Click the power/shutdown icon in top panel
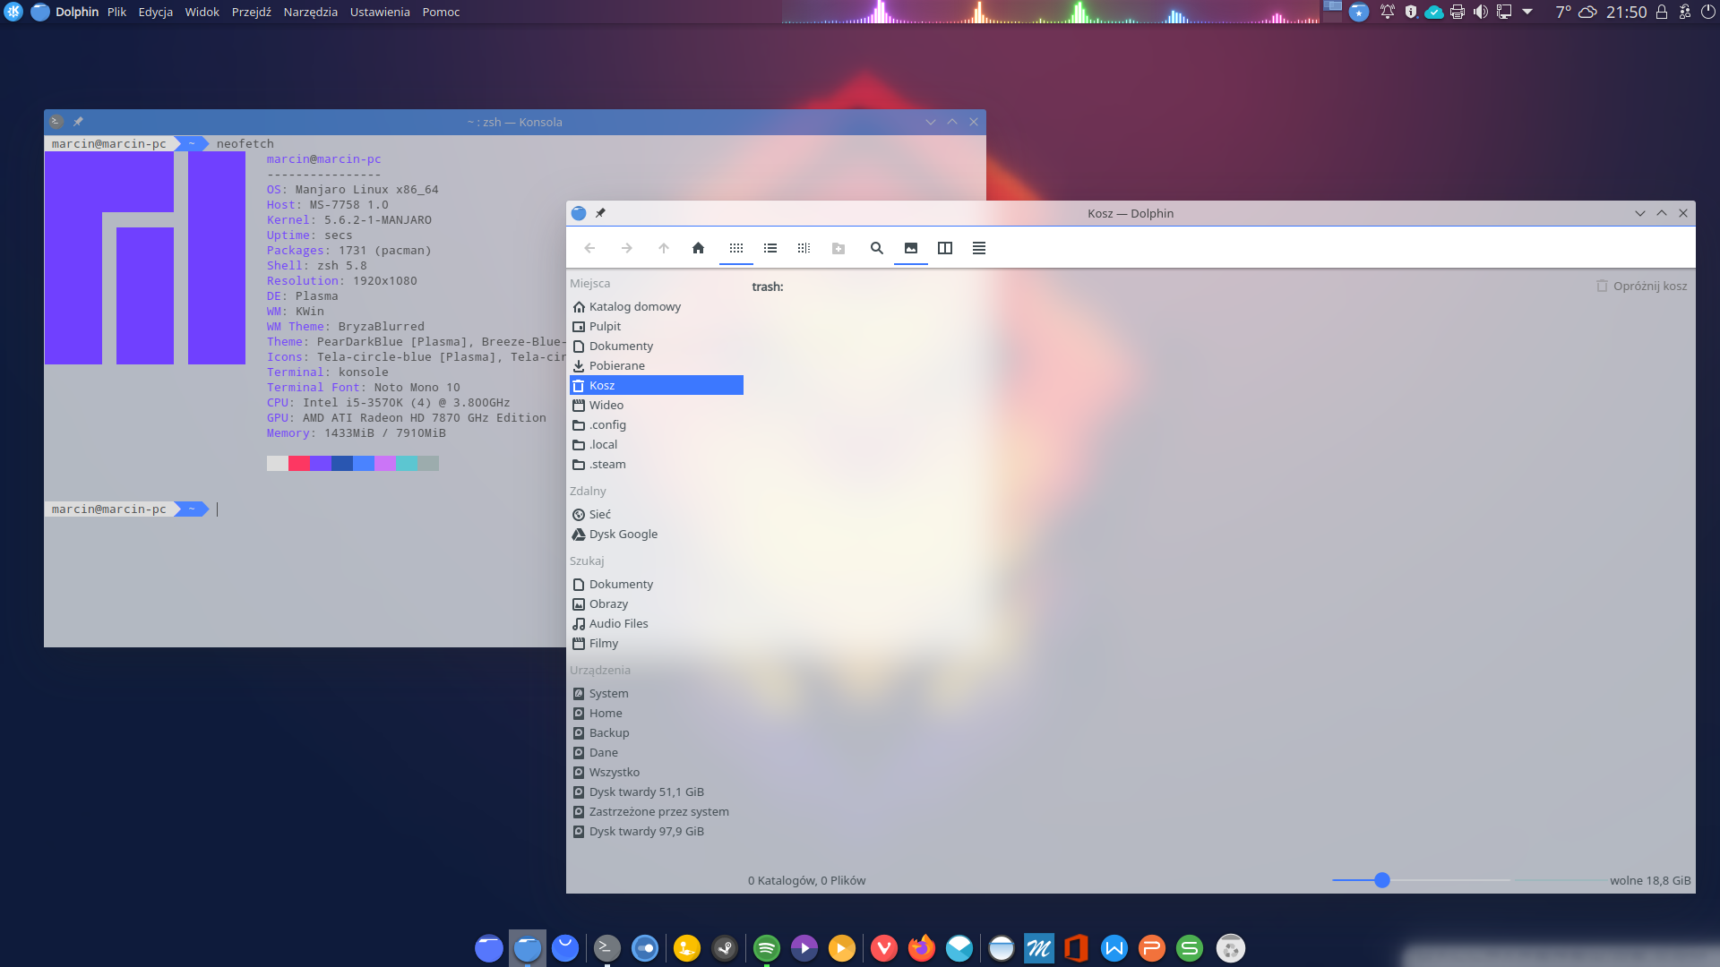Screen dimensions: 1720x967 [1707, 12]
